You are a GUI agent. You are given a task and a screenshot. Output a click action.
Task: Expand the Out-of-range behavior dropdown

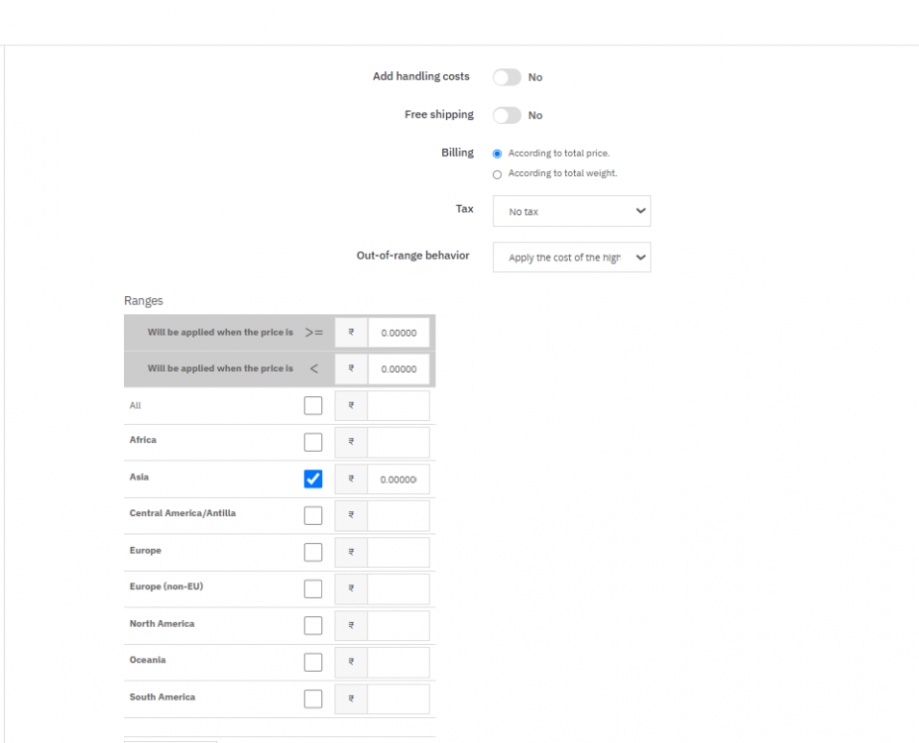click(x=571, y=258)
